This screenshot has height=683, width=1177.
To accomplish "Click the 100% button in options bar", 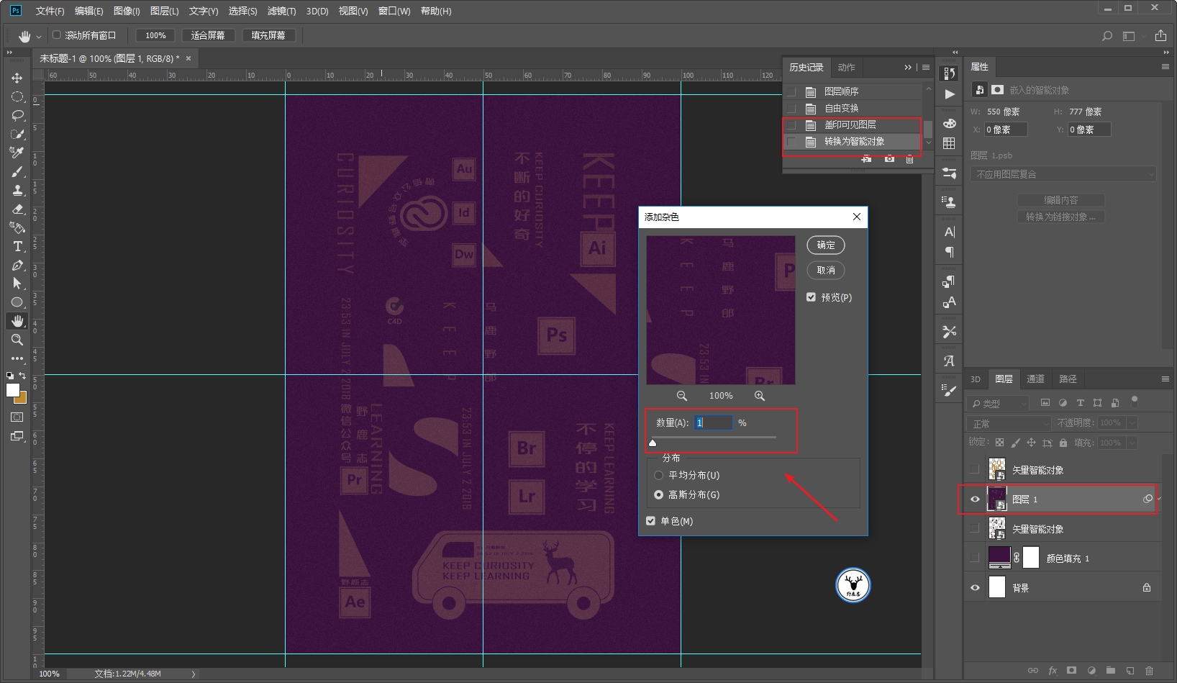I will pyautogui.click(x=155, y=35).
